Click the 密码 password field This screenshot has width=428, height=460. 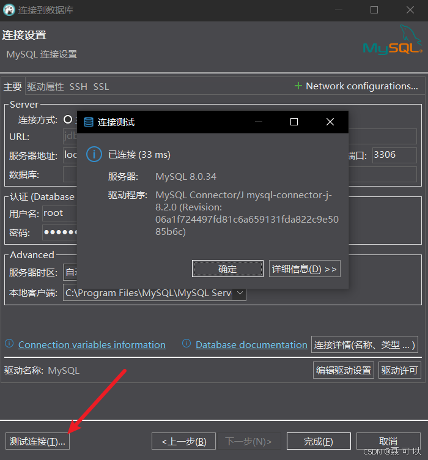click(x=60, y=232)
